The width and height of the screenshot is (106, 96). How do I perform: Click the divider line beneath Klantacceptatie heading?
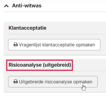click(x=57, y=34)
